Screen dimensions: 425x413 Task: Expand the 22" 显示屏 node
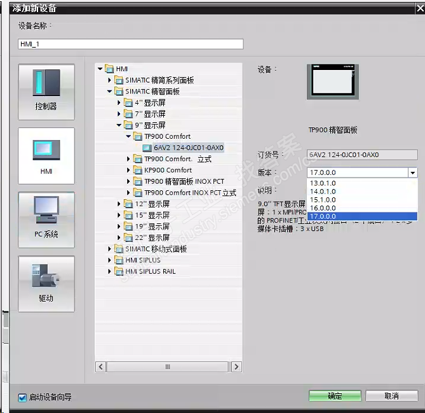click(x=119, y=238)
